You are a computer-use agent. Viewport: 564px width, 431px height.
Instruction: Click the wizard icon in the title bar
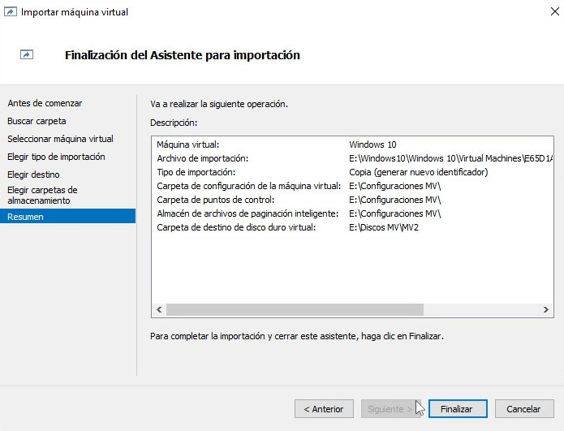[x=11, y=12]
